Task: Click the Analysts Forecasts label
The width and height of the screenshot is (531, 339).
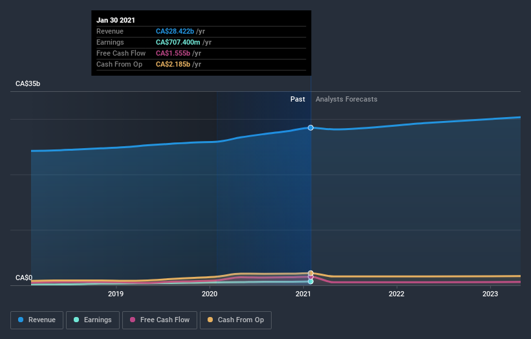Action: coord(347,99)
